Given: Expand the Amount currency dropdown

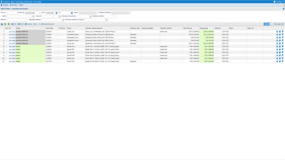Looking at the screenshot, I should pos(59,16).
